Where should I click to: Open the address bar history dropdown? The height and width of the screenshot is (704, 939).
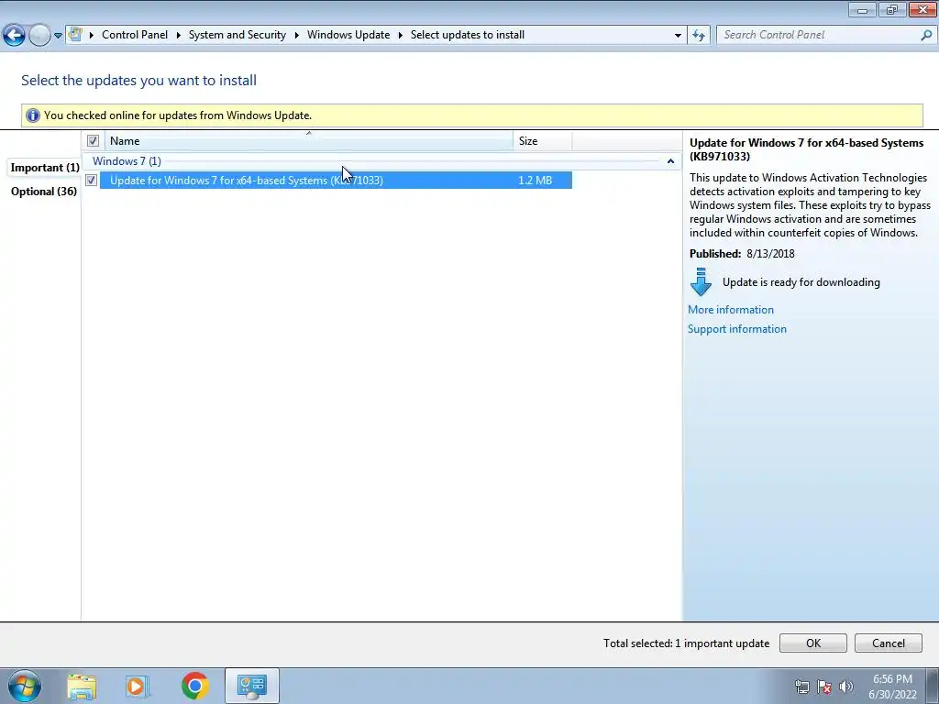(x=678, y=36)
